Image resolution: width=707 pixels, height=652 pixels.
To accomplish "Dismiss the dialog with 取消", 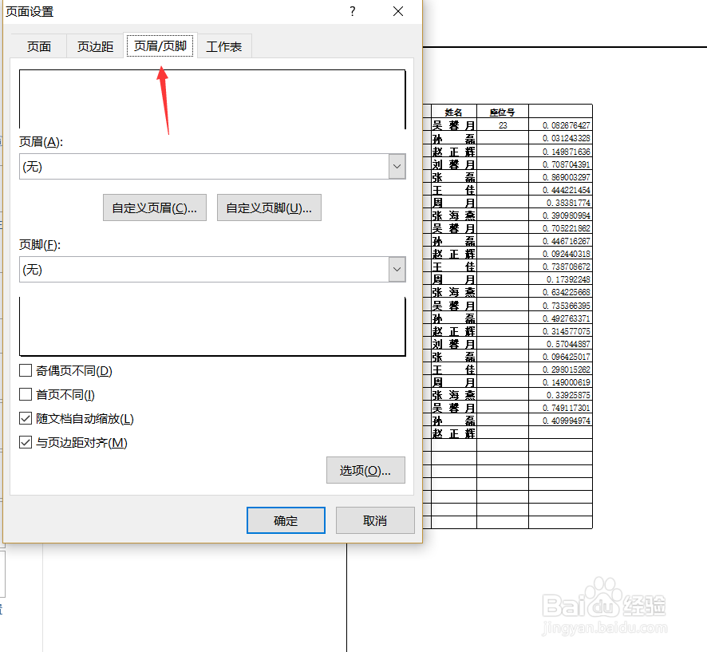I will click(375, 520).
